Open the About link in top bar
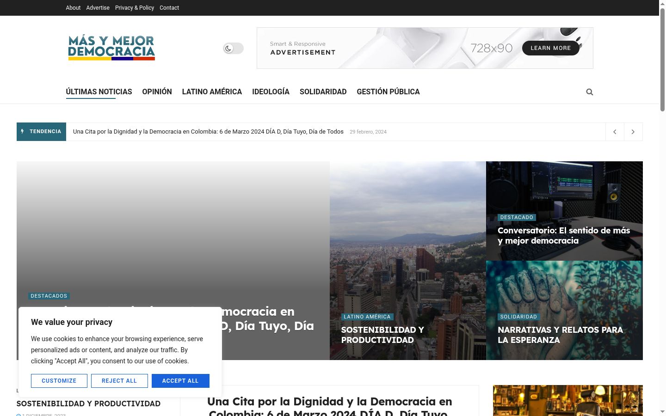This screenshot has width=666, height=416. [x=73, y=8]
